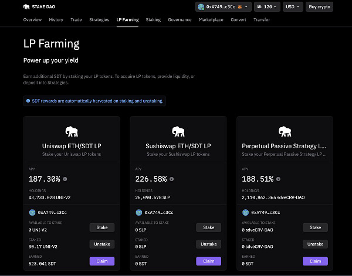Open the gas price 120 dropdown
Viewport: 352px width, 276px height.
[x=267, y=6]
